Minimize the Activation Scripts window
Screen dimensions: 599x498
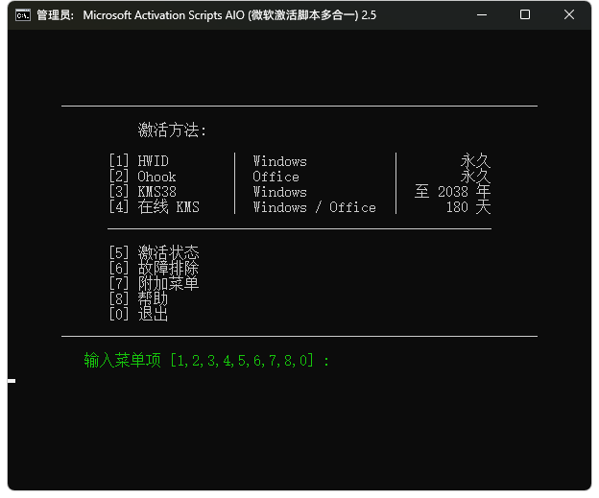point(482,15)
